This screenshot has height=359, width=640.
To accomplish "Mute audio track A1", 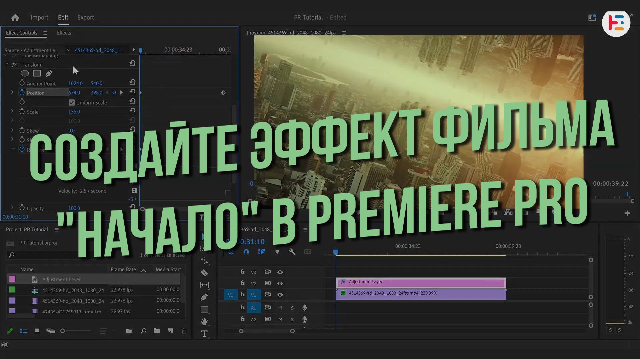I will (280, 308).
